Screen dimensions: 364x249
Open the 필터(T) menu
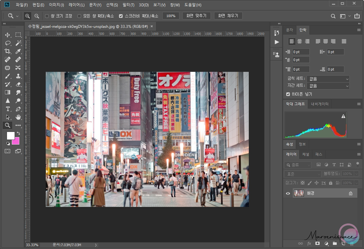[x=128, y=5]
